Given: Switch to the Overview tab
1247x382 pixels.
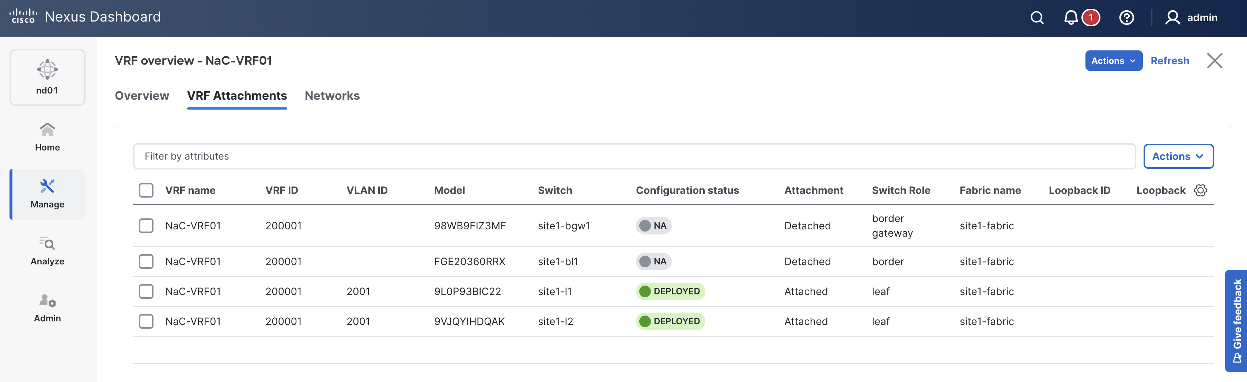Looking at the screenshot, I should (142, 96).
